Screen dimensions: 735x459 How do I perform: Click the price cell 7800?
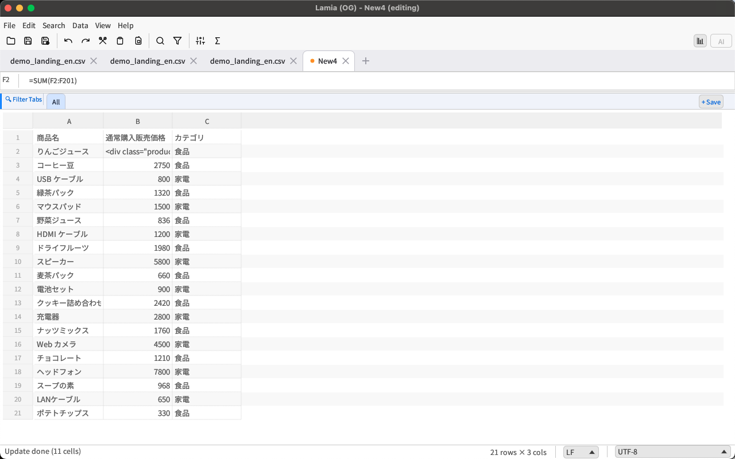138,372
